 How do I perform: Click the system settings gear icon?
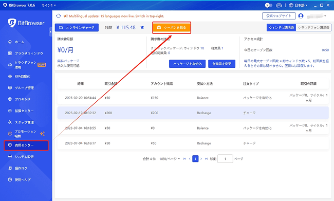point(10,157)
